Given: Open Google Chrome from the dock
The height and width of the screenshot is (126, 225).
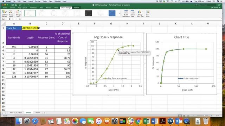Looking at the screenshot, I should pos(139,121).
